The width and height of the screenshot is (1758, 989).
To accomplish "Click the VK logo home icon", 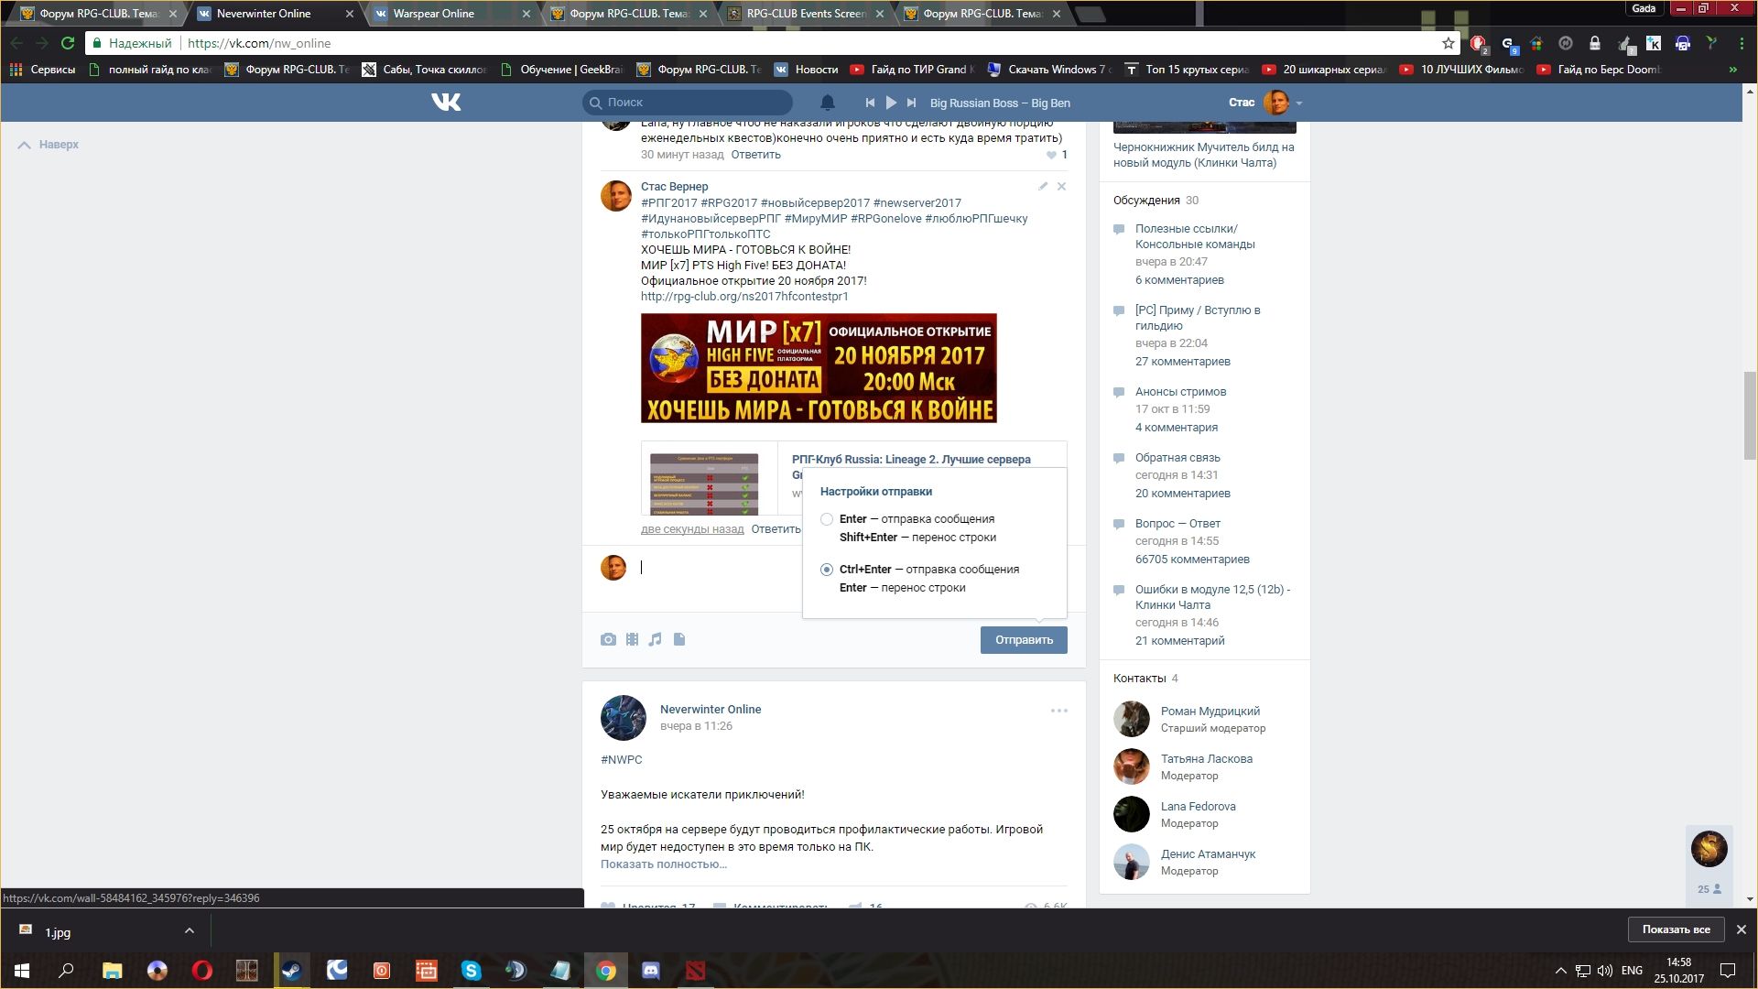I will pos(446,103).
